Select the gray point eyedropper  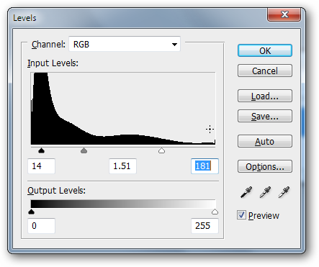265,192
